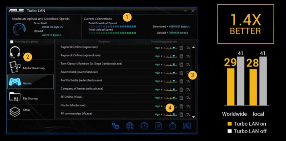Delete rFactor entry with trash icon
286x141 pixels.
pos(181,106)
